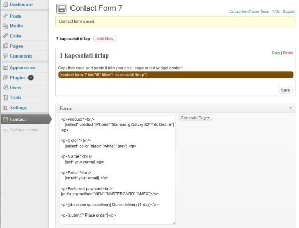Click inside the Form code textarea
299x228 pixels.
pyautogui.click(x=118, y=169)
